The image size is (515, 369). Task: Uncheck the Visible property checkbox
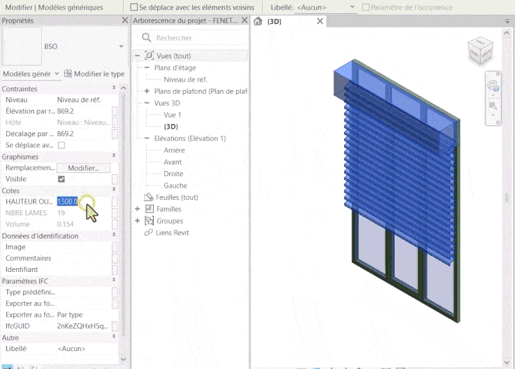coord(61,179)
